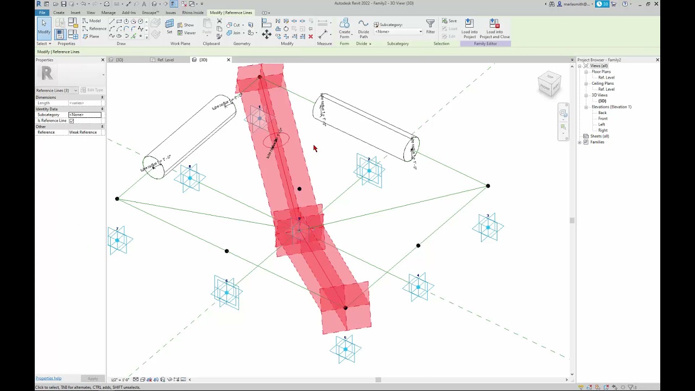Click the Move tool icon

267,35
